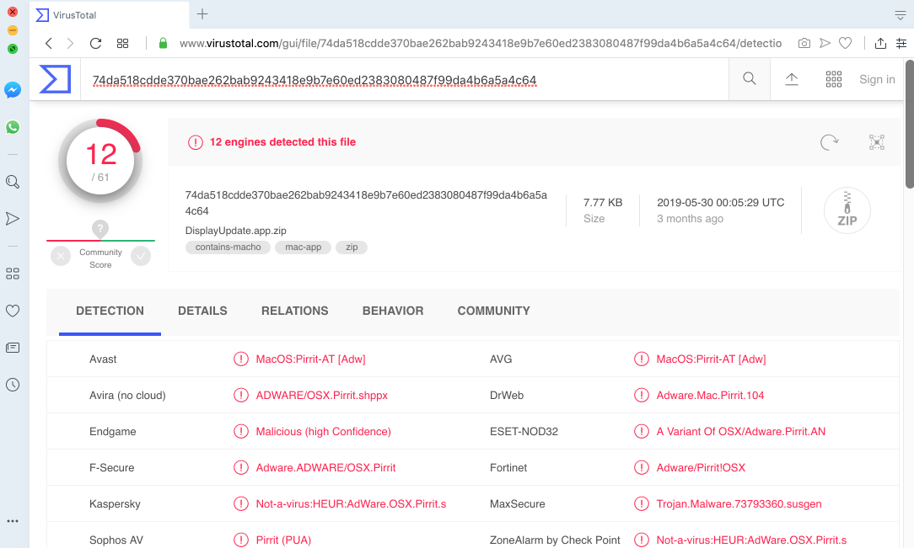This screenshot has width=914, height=548.
Task: Click the Sign in link
Action: tap(877, 78)
